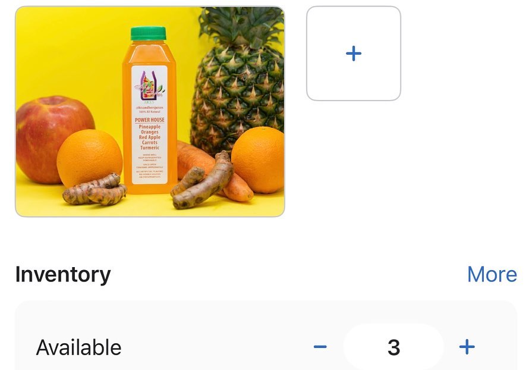
Task: Tap the POWER HOUSE label text on bottle
Action: 150,120
